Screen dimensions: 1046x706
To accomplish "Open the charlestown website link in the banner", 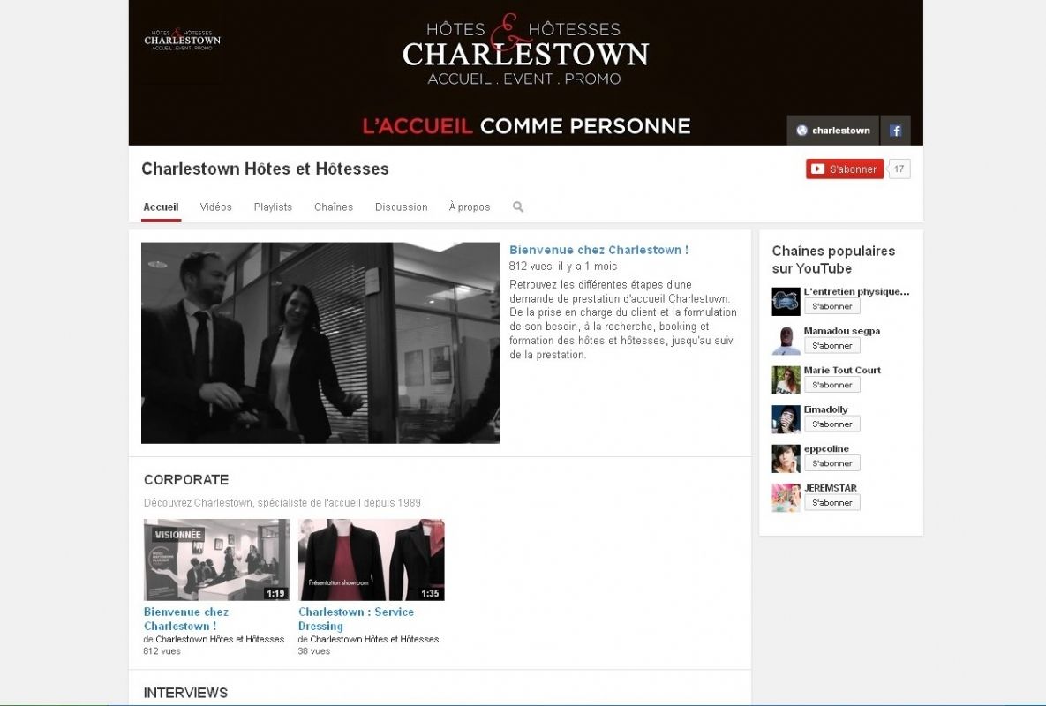I will (833, 131).
